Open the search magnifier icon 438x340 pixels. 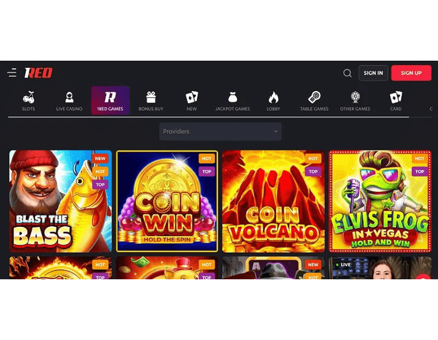coord(347,73)
